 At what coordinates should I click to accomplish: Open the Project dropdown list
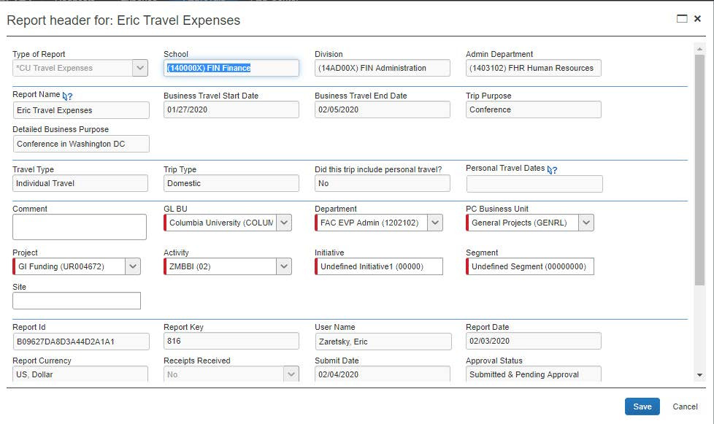coord(133,266)
